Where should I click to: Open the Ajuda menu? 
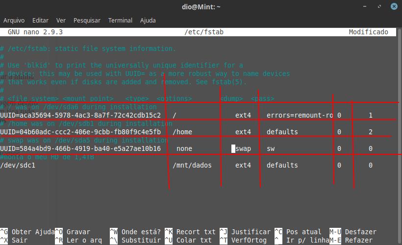pos(148,21)
